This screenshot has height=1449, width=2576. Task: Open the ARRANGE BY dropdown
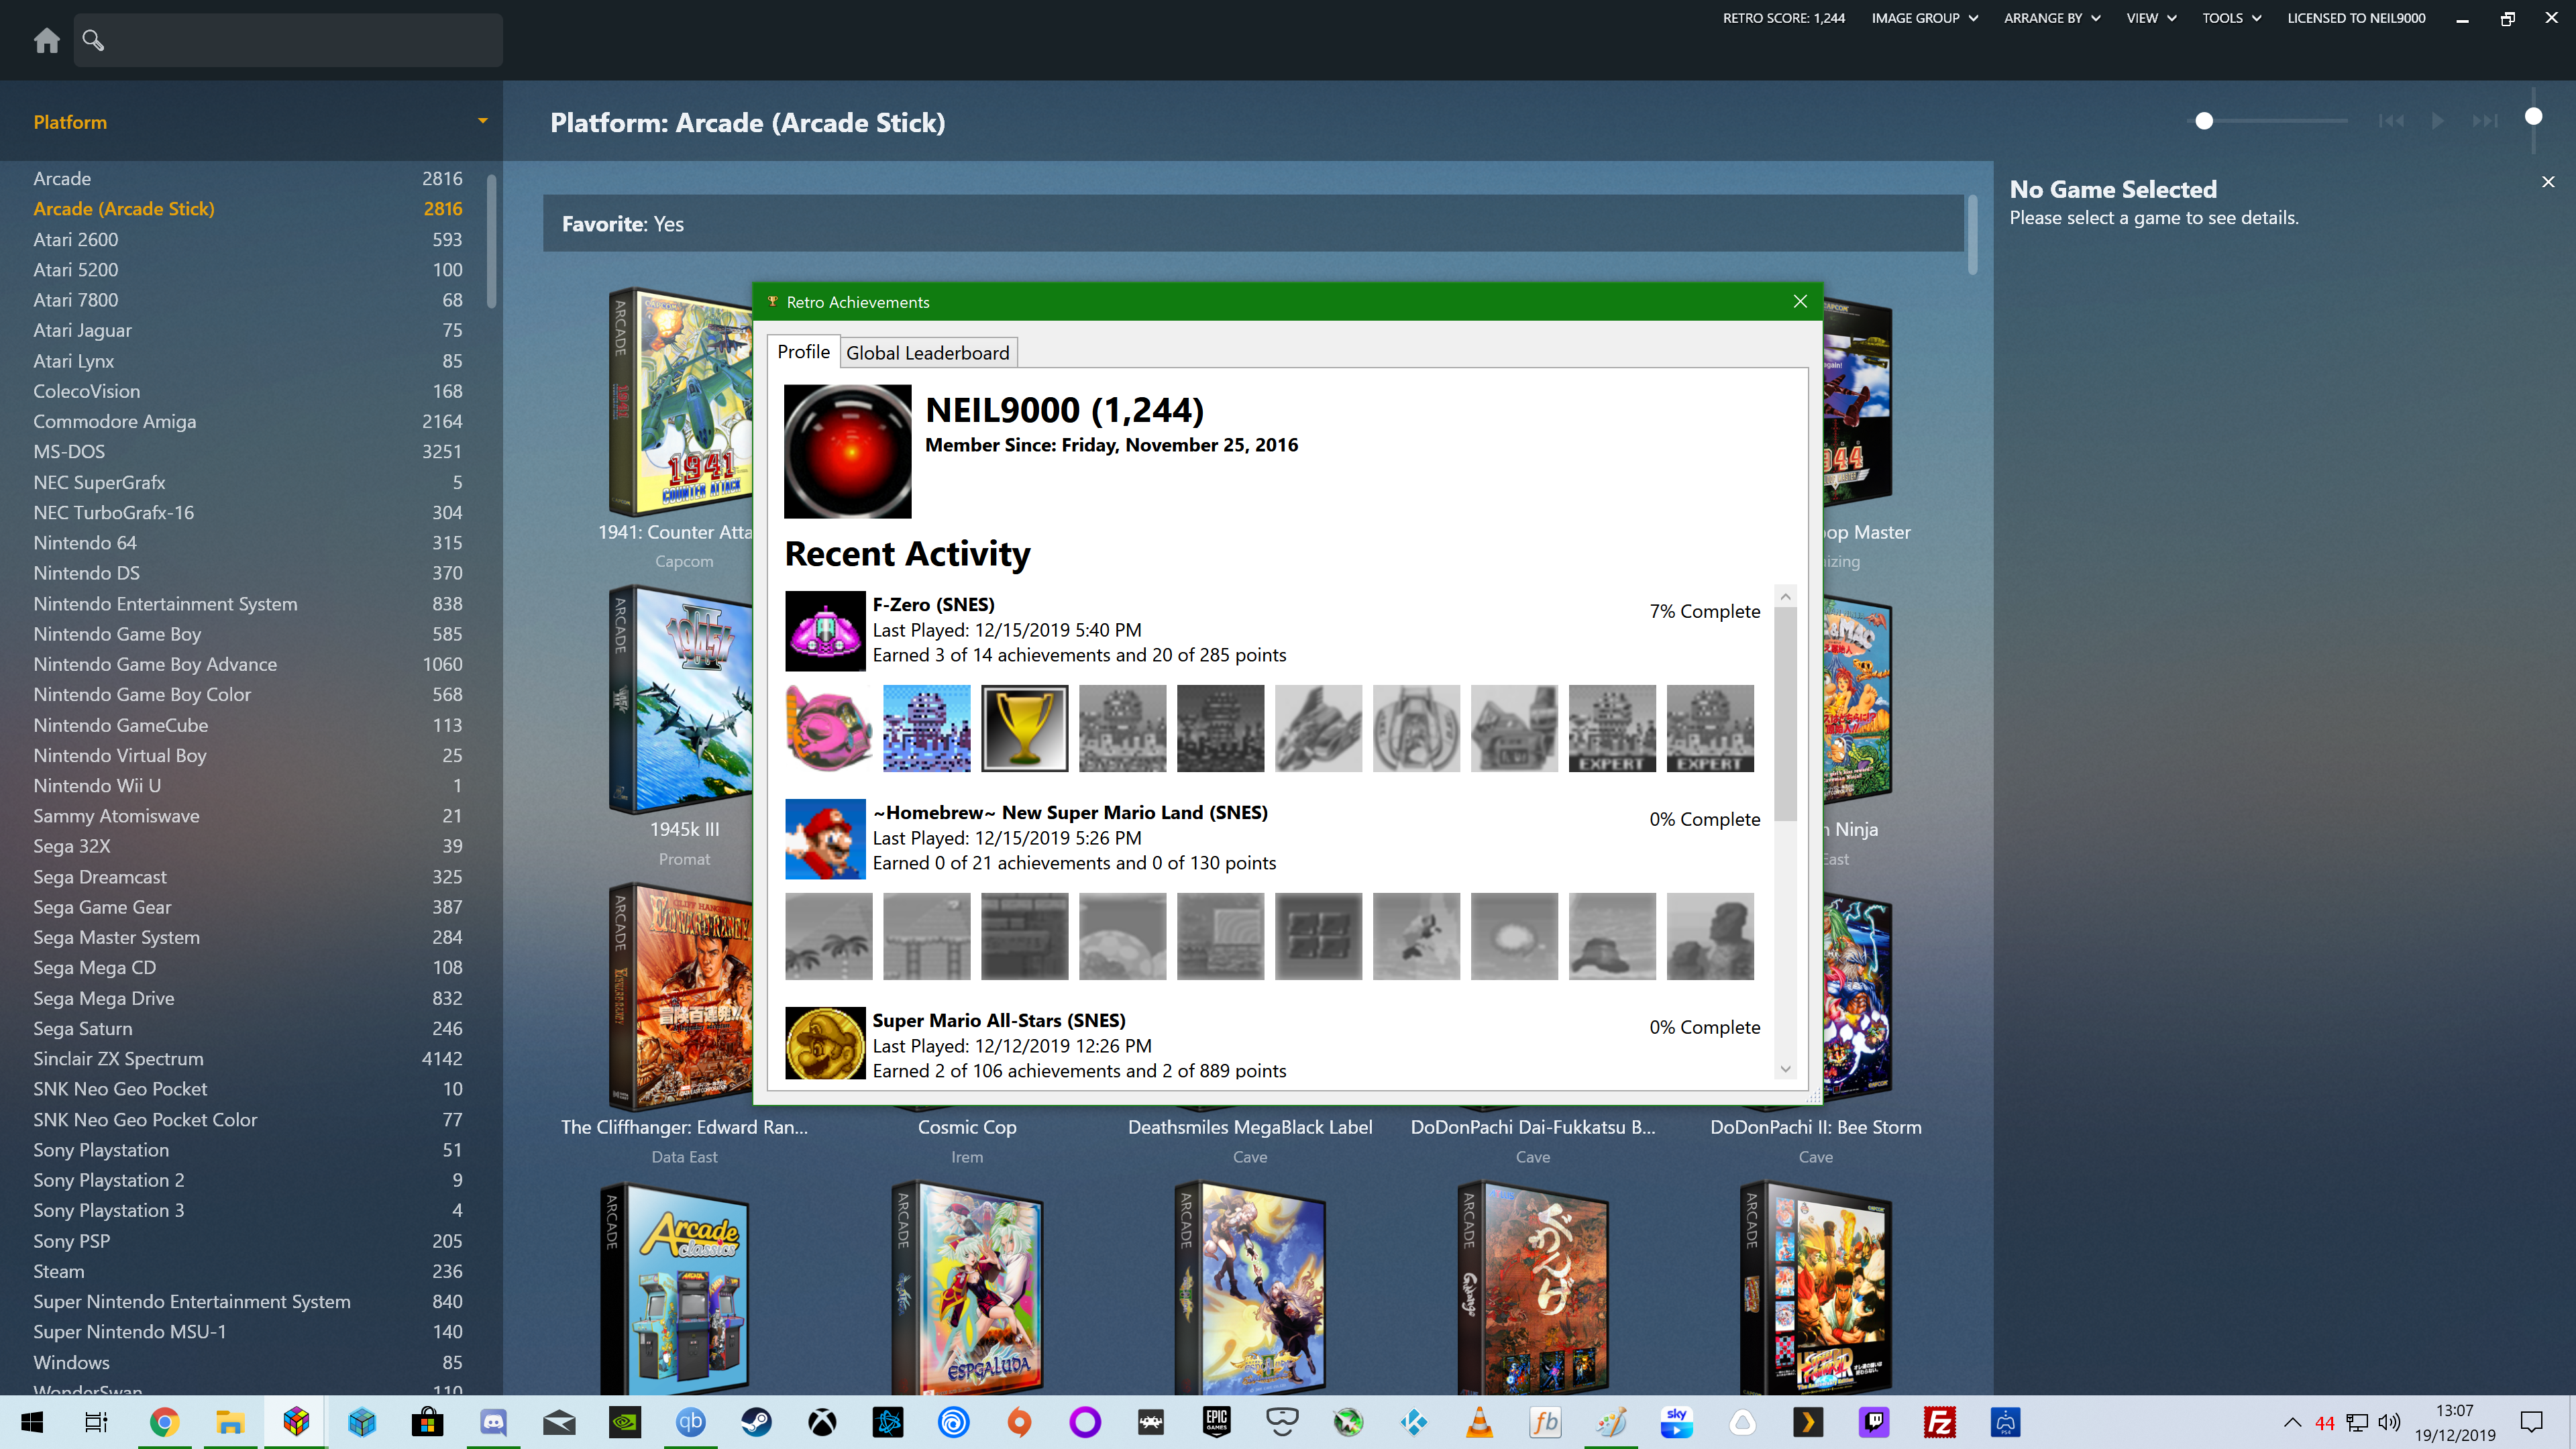point(2051,18)
